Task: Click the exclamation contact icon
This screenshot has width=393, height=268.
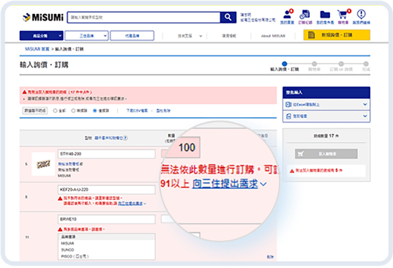Action: pos(362,14)
